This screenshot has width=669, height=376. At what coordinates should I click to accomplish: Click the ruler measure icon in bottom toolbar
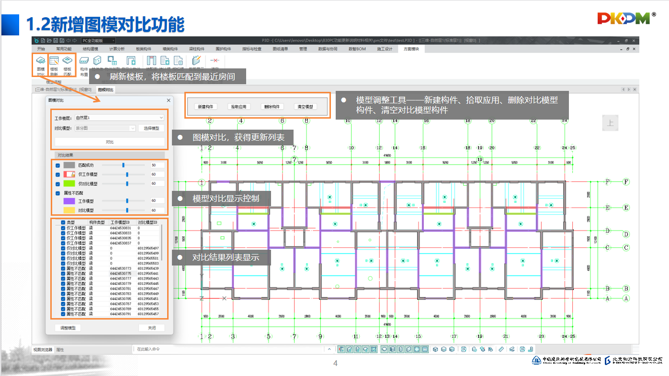click(x=501, y=349)
